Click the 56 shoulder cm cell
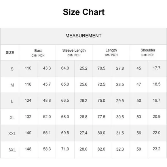The width and height of the screenshot is (167, 167). coord(139,133)
